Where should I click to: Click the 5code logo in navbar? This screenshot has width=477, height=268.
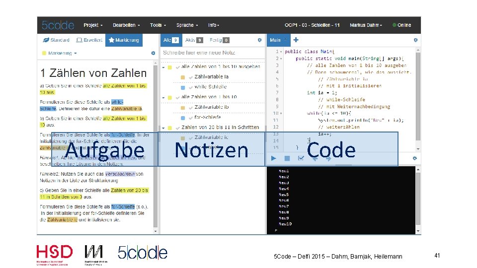pos(58,25)
